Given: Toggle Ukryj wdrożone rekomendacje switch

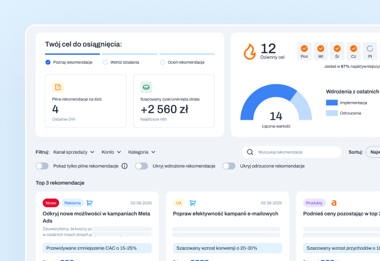Looking at the screenshot, I should (x=142, y=166).
